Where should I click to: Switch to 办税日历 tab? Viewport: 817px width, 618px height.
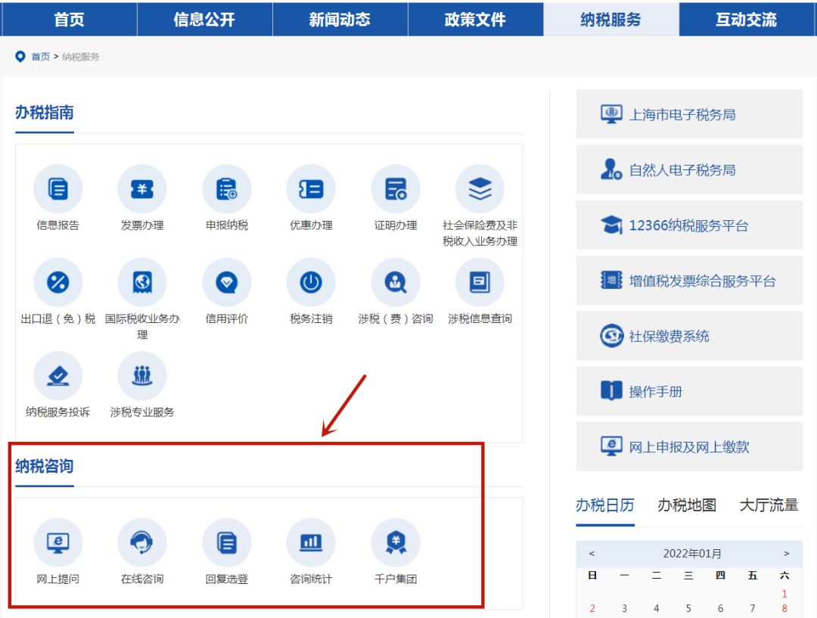pyautogui.click(x=605, y=505)
